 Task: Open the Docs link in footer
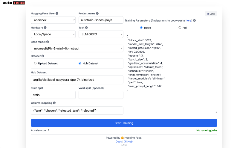[x=119, y=141]
